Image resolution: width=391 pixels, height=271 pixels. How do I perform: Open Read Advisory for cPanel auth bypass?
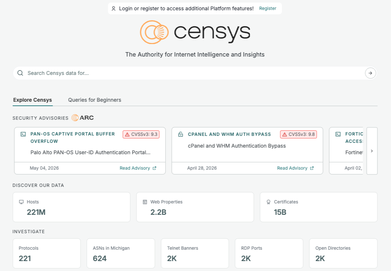click(295, 168)
